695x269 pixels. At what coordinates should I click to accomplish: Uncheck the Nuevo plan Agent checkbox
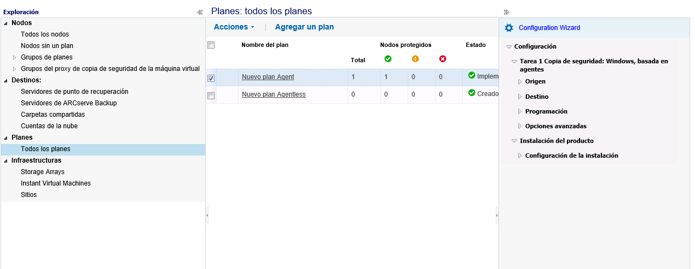click(211, 78)
